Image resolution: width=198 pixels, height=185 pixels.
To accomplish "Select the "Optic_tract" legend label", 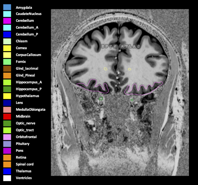I will point(25,130).
